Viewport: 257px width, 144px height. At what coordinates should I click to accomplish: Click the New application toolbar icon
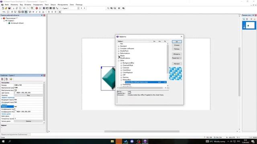3,8
